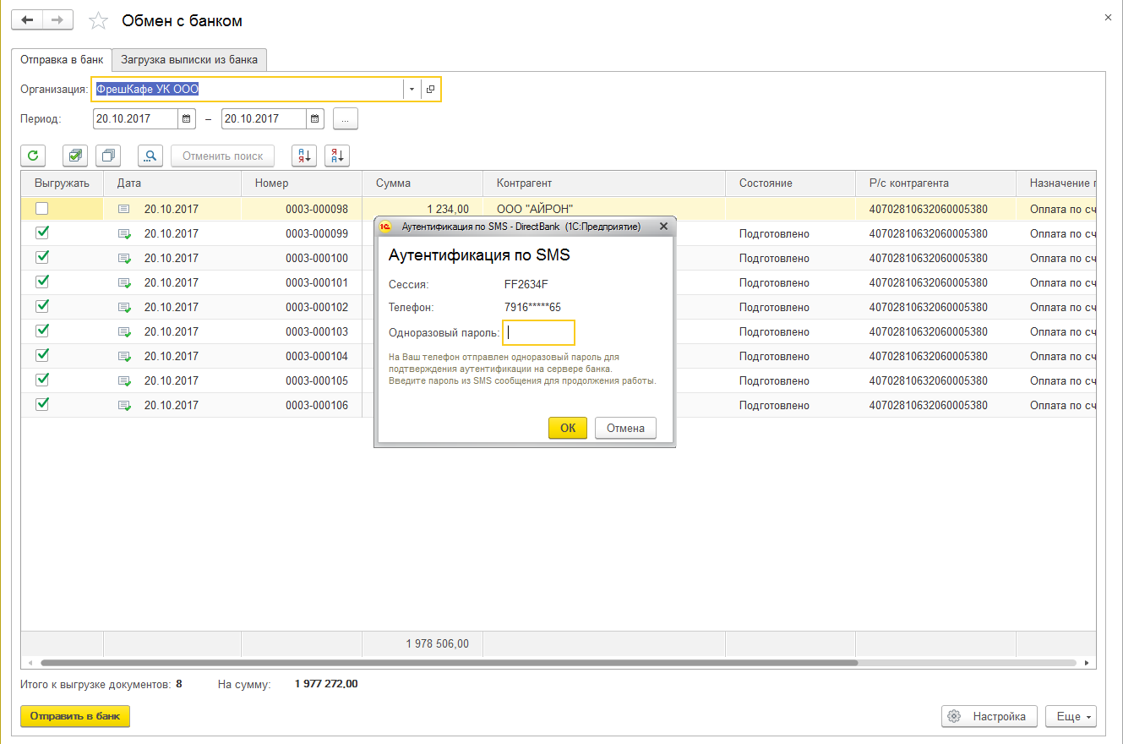Viewport: 1123px width, 744px height.
Task: Click Отправить в банк button
Action: [75, 716]
